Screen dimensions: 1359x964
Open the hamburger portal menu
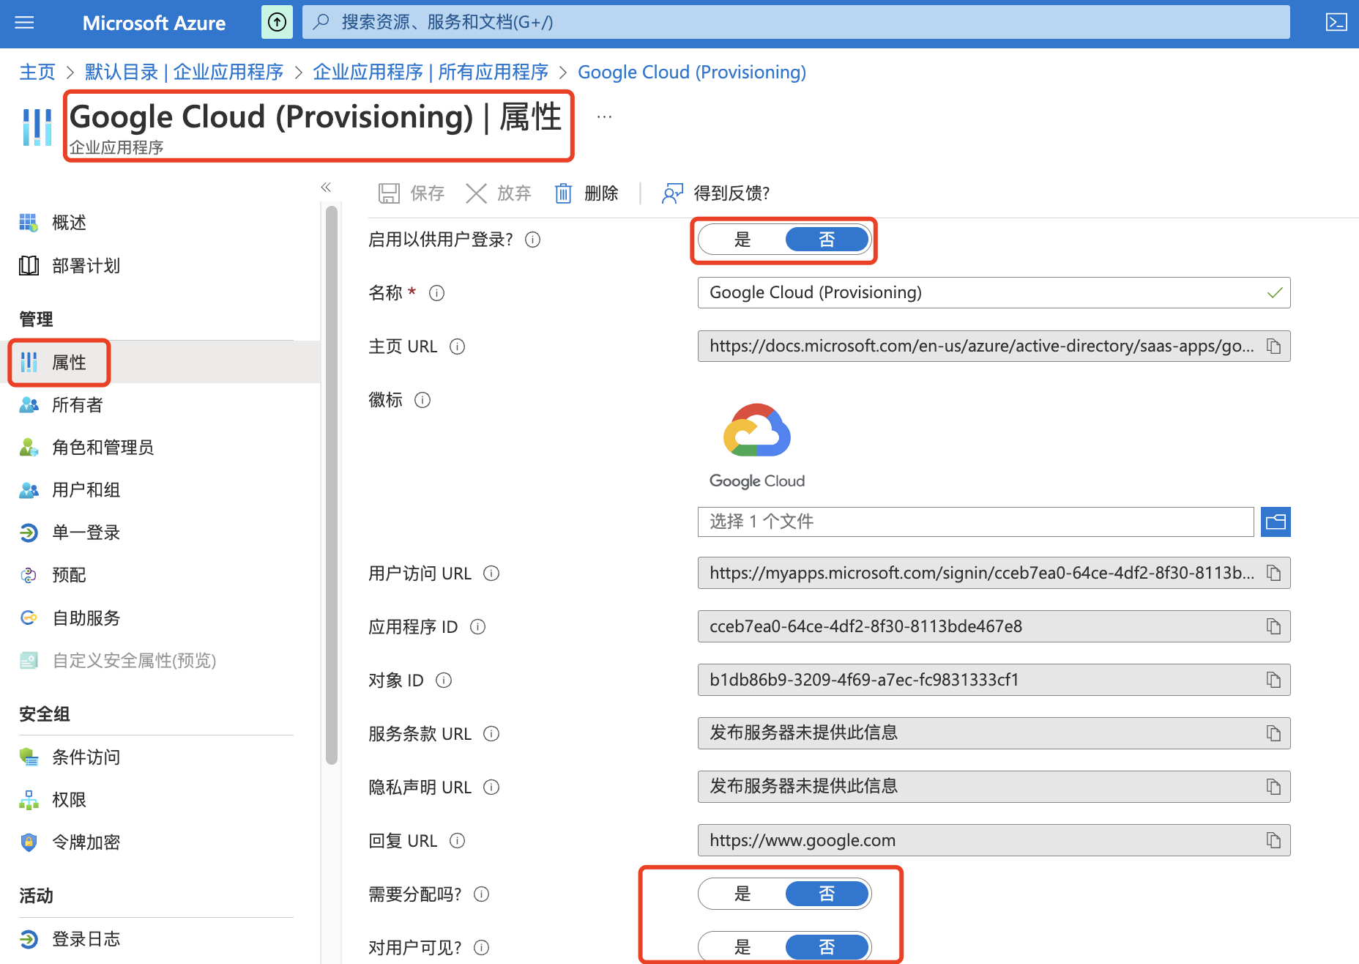(24, 23)
